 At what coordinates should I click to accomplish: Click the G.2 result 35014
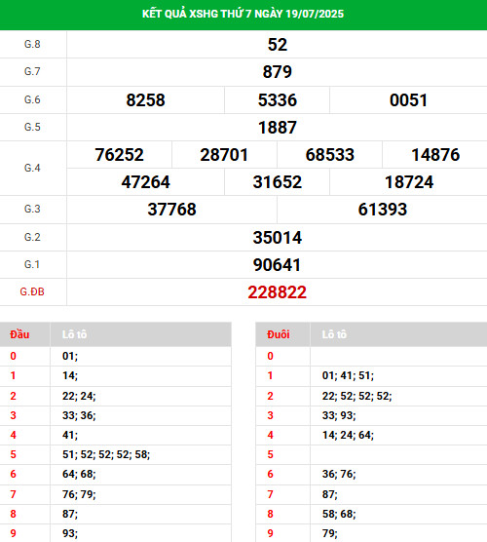278,238
